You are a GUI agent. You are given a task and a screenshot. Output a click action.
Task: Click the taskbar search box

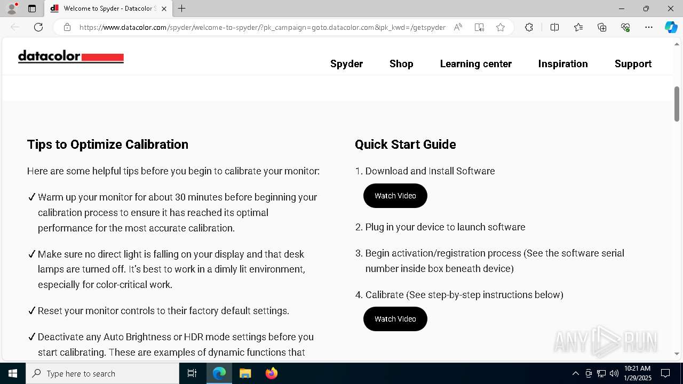(102, 373)
